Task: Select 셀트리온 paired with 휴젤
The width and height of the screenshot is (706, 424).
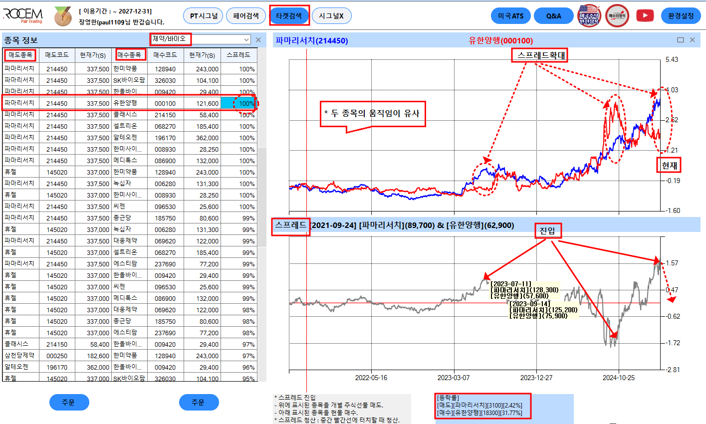Action: [x=129, y=252]
